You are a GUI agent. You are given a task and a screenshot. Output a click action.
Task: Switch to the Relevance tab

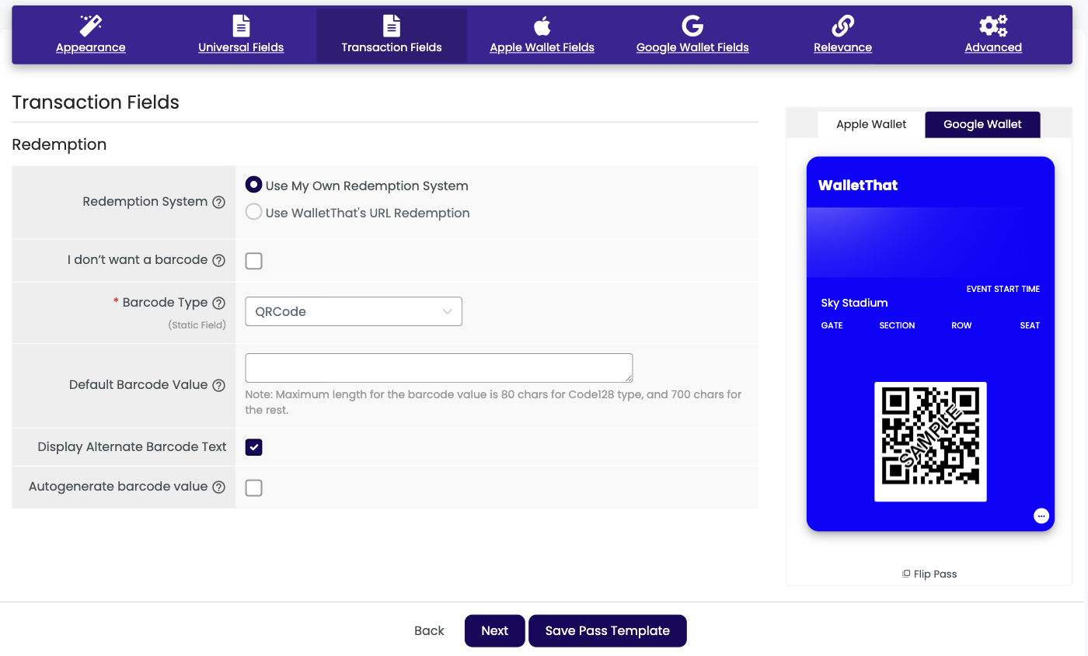[842, 36]
